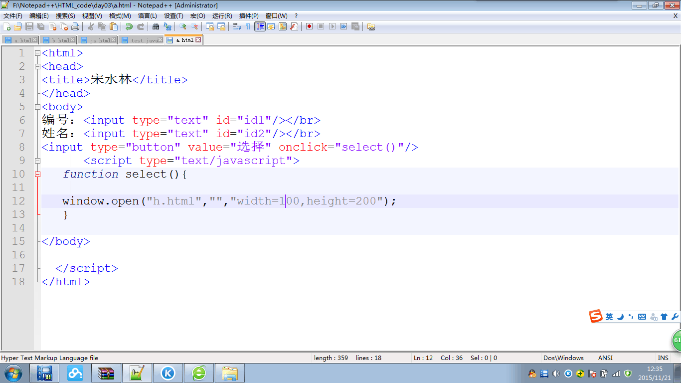
Task: Save the current file with floppy icon
Action: tap(29, 26)
